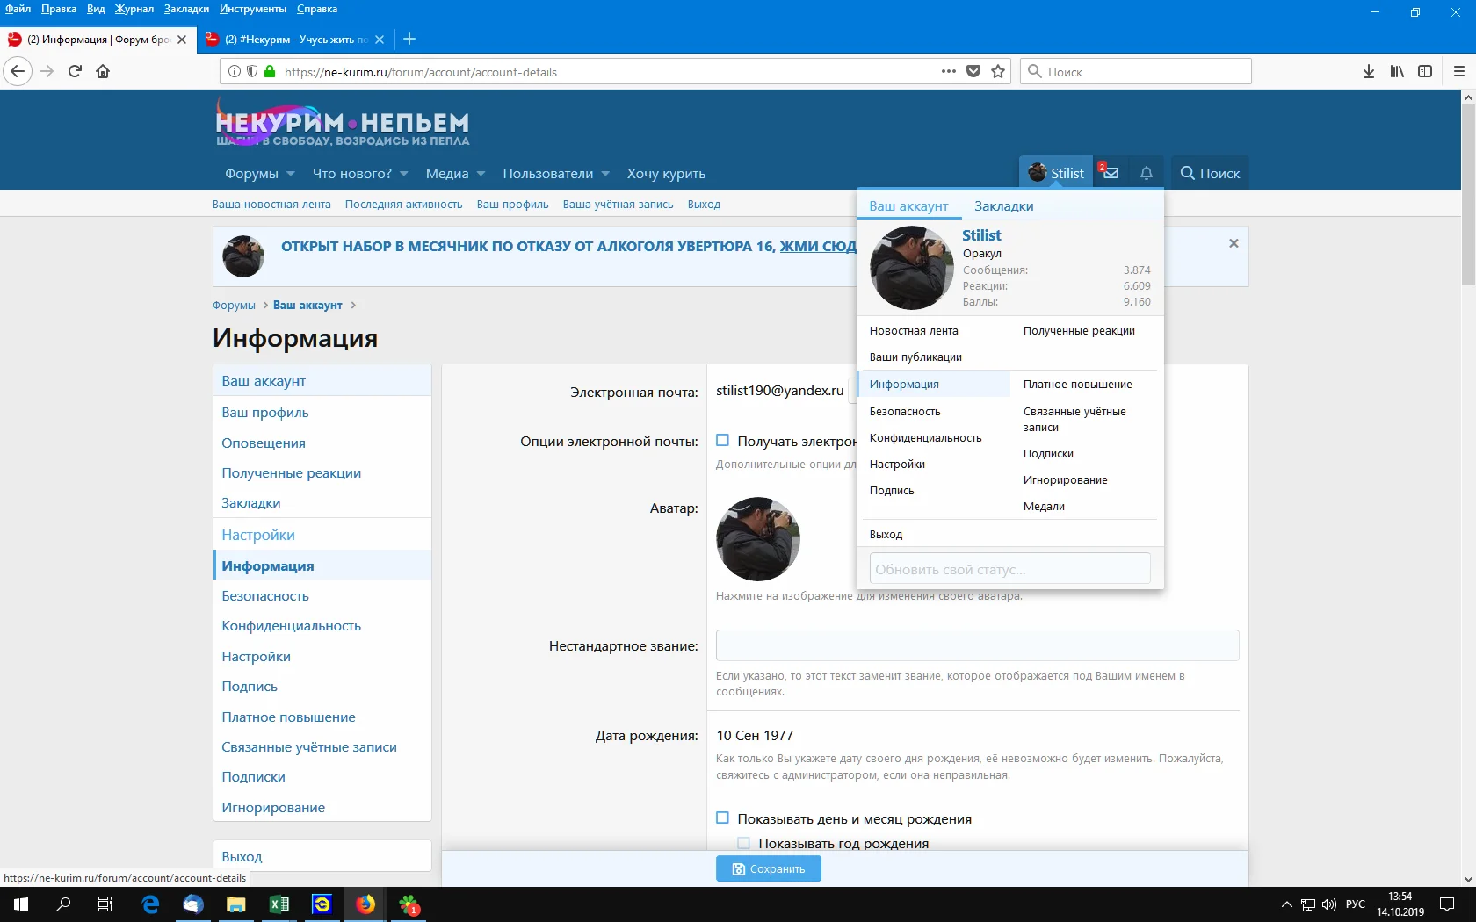Open the Журнал menu in the menu bar
The width and height of the screenshot is (1476, 922).
coord(134,9)
